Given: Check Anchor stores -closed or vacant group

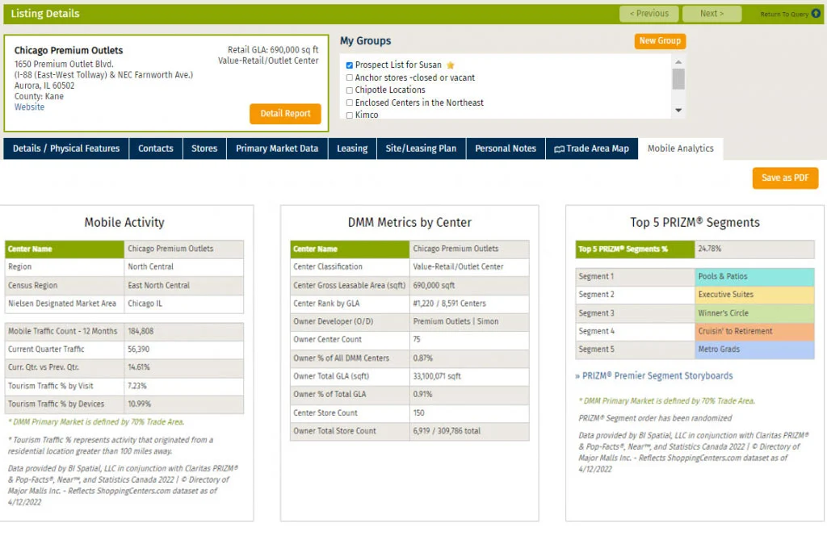Looking at the screenshot, I should coord(349,78).
